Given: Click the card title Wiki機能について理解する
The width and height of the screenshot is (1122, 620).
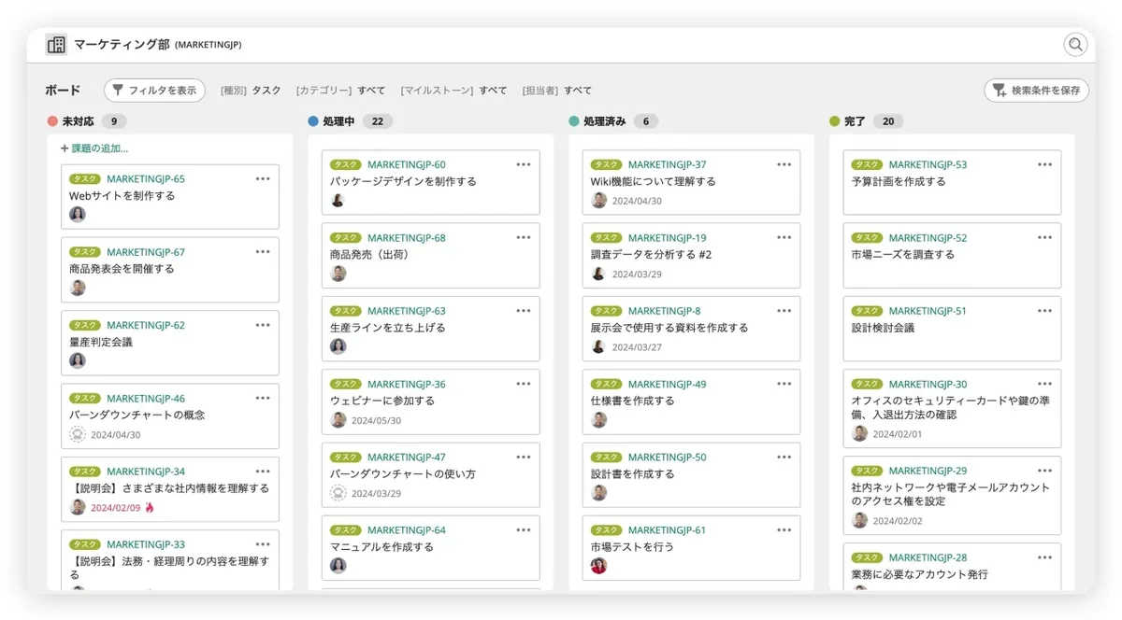Looking at the screenshot, I should 653,181.
